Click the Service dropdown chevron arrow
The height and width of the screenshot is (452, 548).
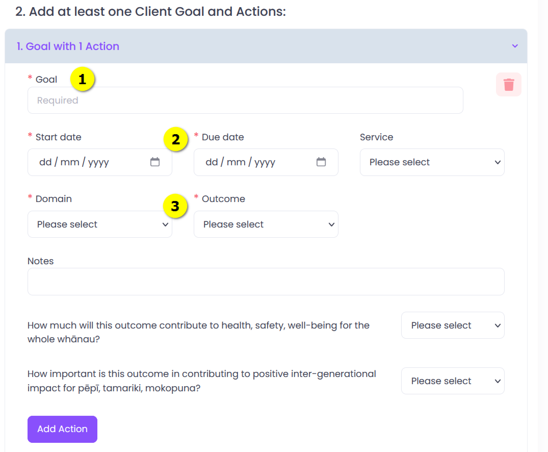click(497, 162)
